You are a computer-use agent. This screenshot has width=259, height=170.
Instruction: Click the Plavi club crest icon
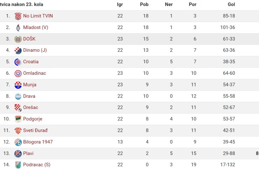pos(18,154)
